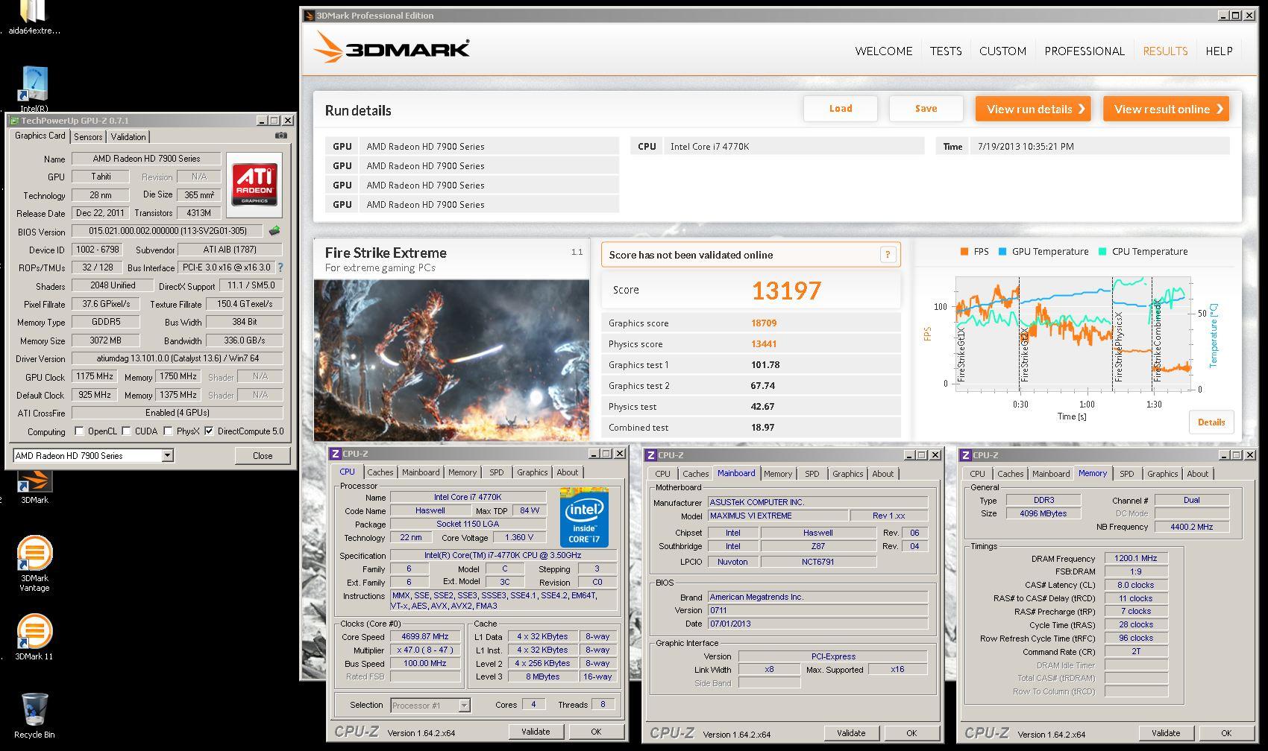
Task: Enable the OpenCL checkbox in GPU-Z
Action: click(79, 431)
